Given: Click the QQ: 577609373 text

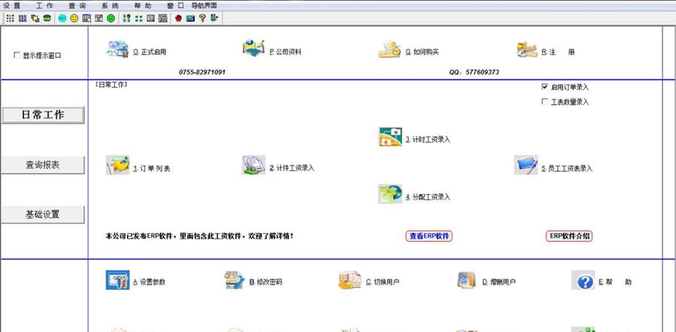Looking at the screenshot, I should [474, 72].
